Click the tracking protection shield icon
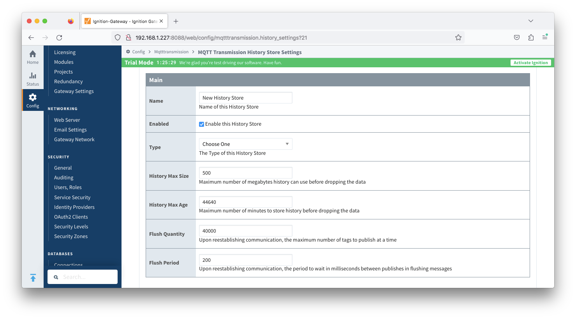The width and height of the screenshot is (576, 319). [x=118, y=38]
